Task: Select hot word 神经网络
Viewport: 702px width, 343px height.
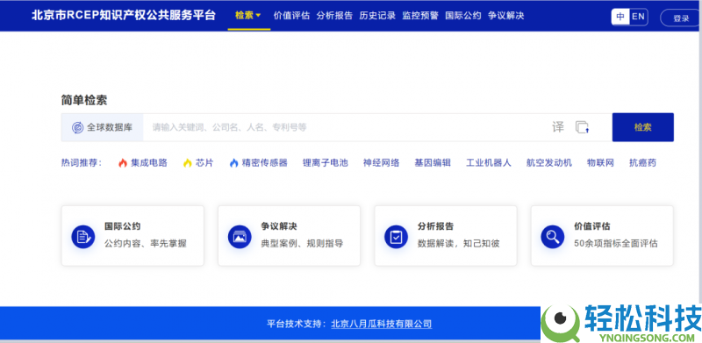Action: [x=382, y=163]
